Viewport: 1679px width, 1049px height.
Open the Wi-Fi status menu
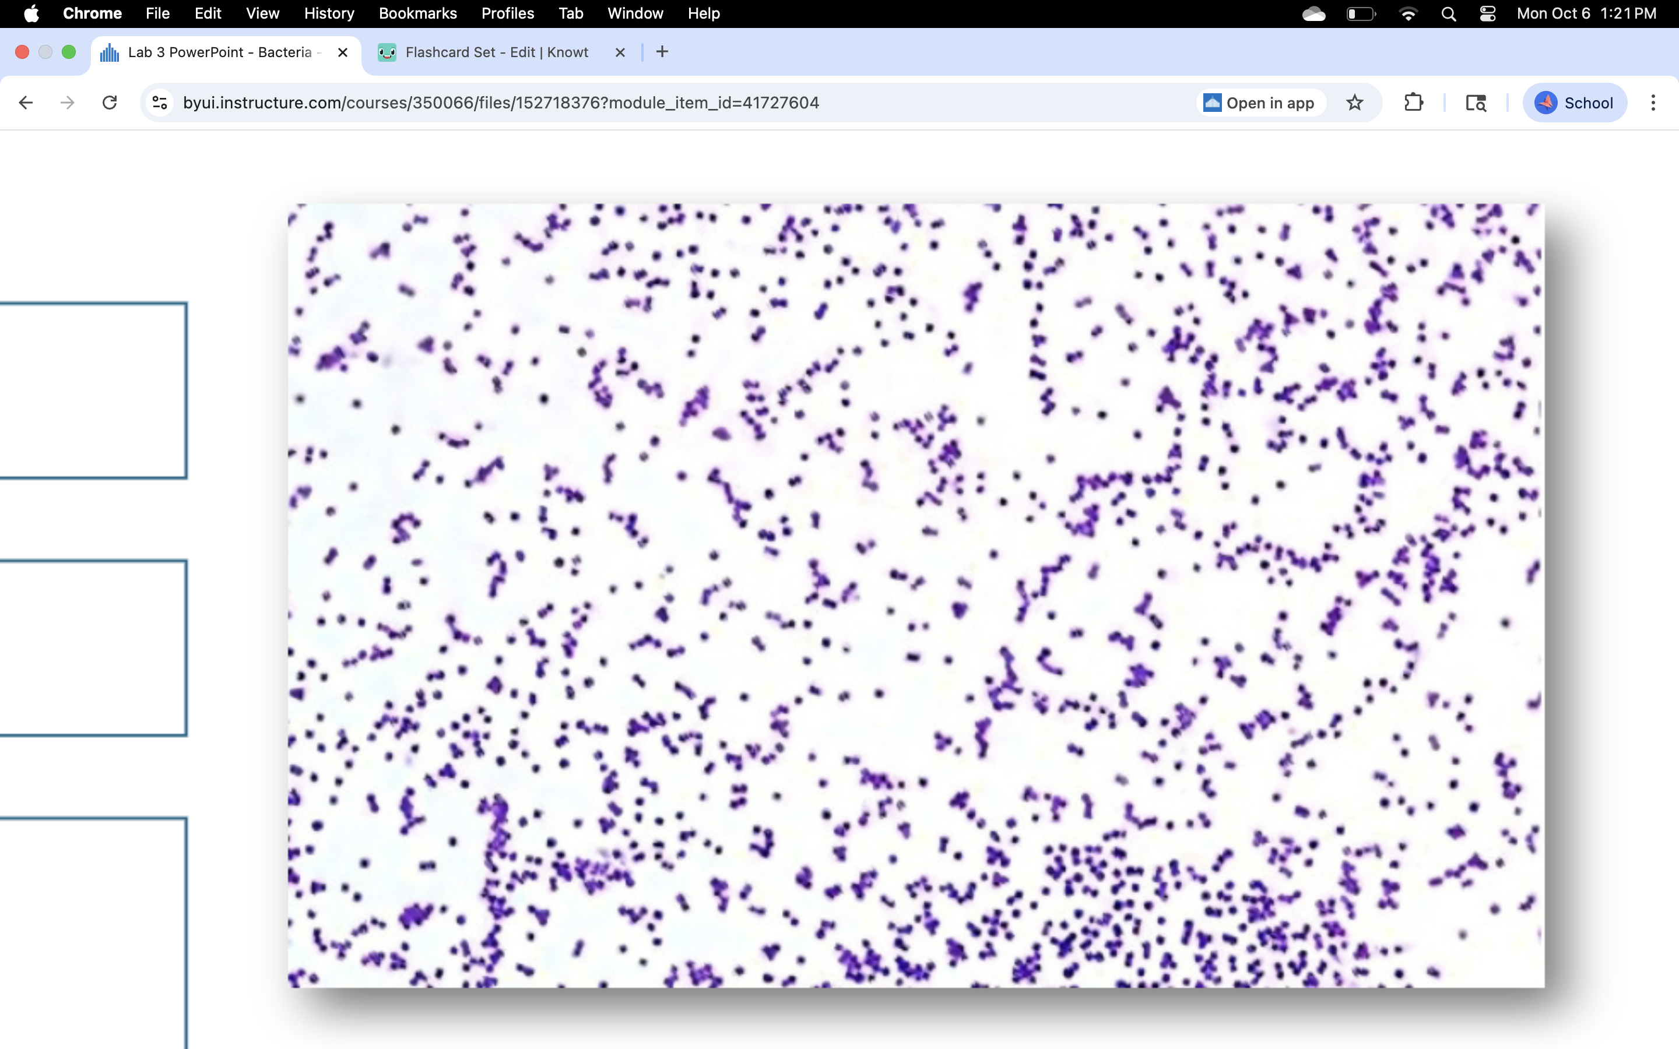click(1408, 14)
